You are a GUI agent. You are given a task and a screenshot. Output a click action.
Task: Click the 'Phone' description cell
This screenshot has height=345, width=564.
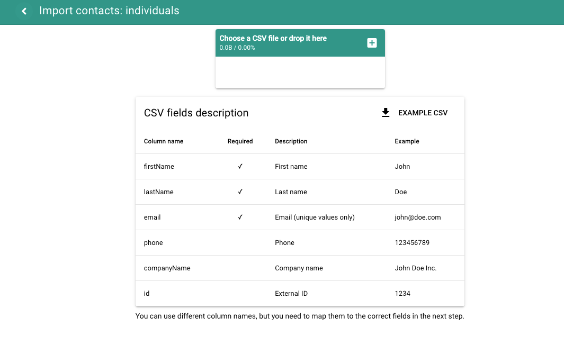point(284,242)
